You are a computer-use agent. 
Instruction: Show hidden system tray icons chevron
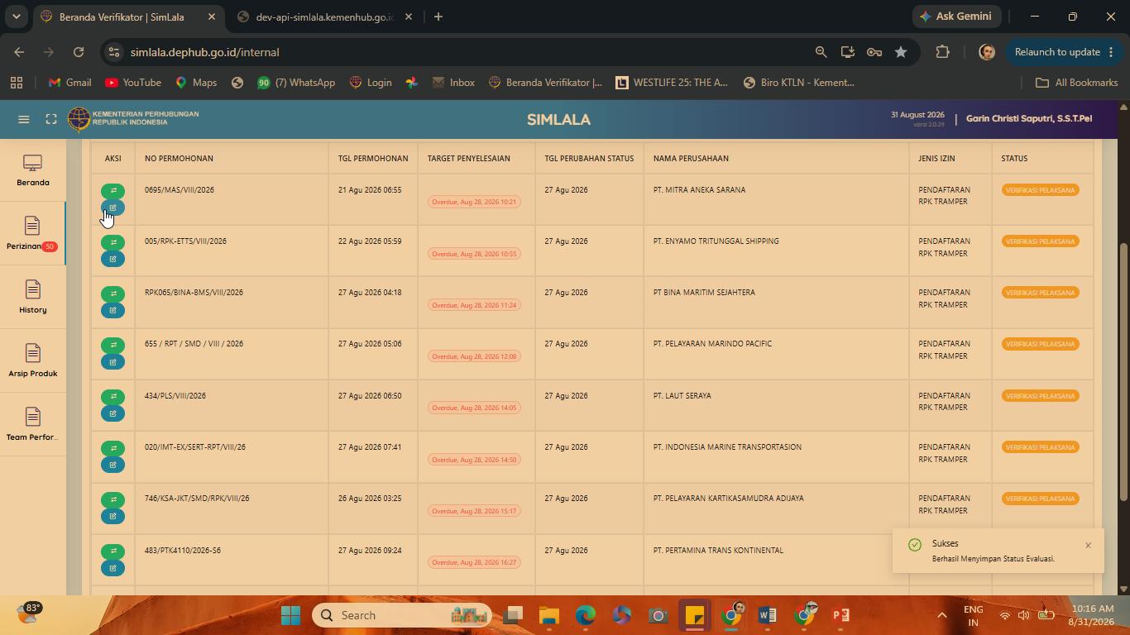coord(941,615)
